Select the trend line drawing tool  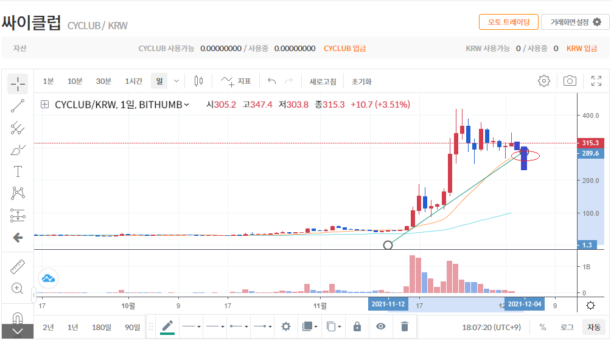[x=18, y=106]
